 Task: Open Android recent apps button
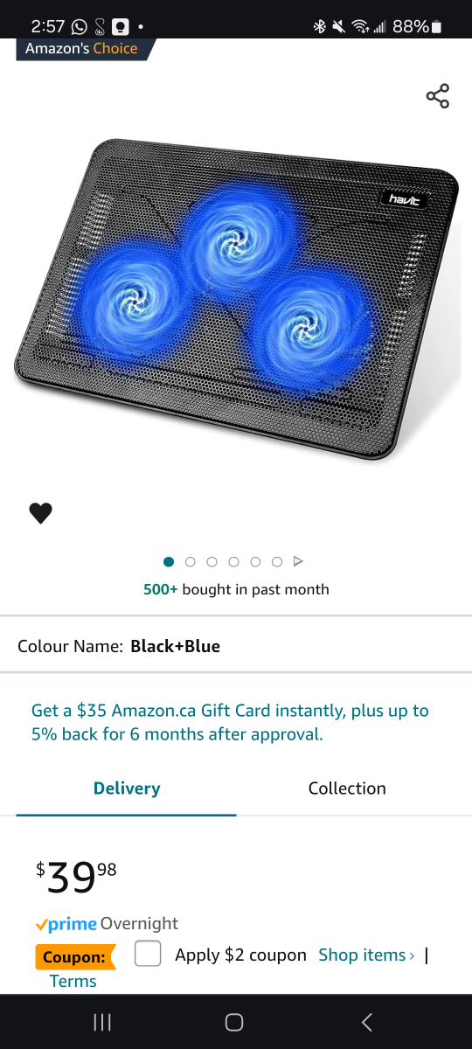click(x=102, y=1022)
